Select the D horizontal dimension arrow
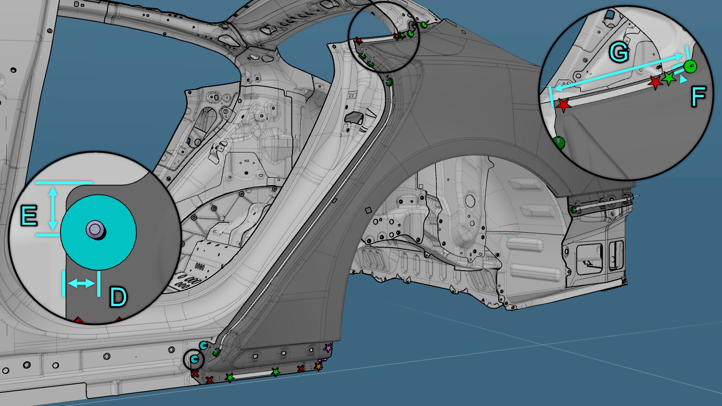 point(81,283)
